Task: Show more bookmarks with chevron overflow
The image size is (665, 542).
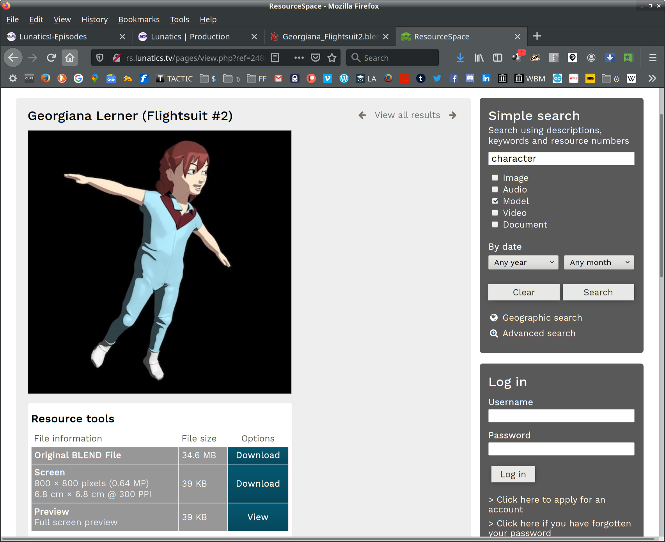Action: (x=652, y=79)
